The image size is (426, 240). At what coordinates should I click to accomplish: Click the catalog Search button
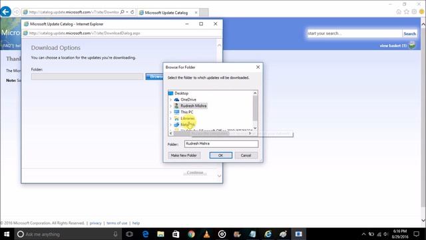(409, 34)
